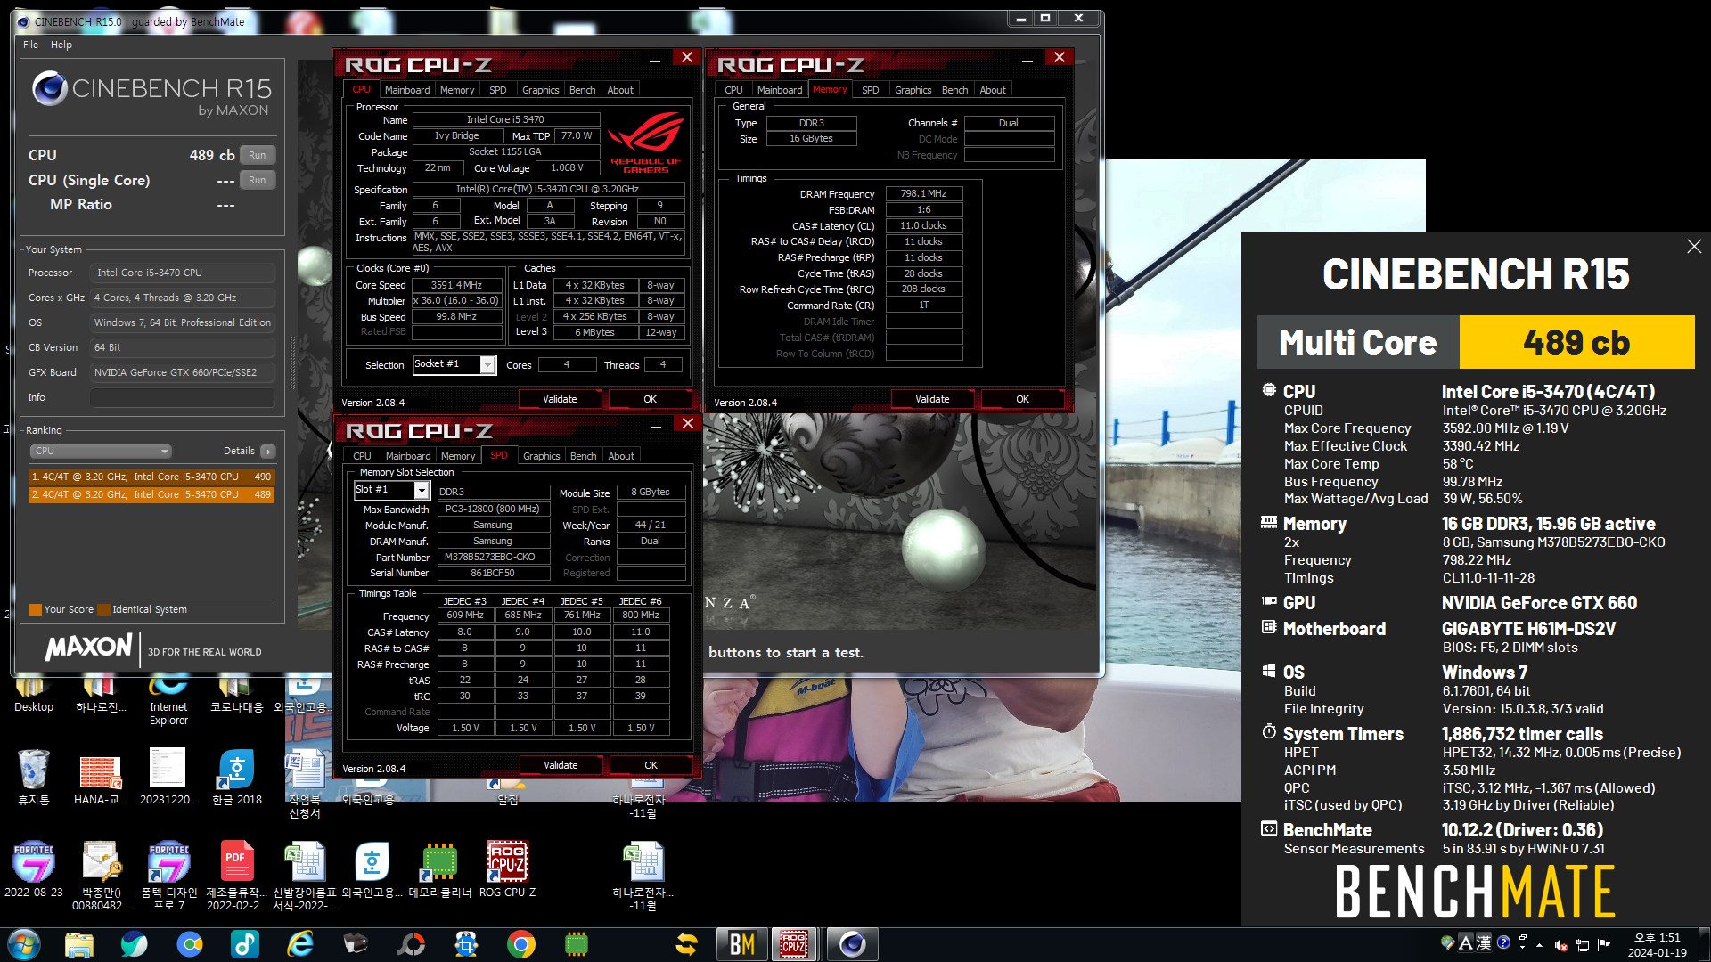
Task: Open the 20231220 document icon on desktop
Action: (x=168, y=777)
